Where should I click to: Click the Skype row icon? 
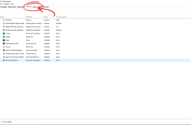4,40
